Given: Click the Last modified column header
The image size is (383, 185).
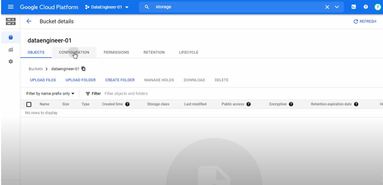Looking at the screenshot, I should pyautogui.click(x=195, y=104).
